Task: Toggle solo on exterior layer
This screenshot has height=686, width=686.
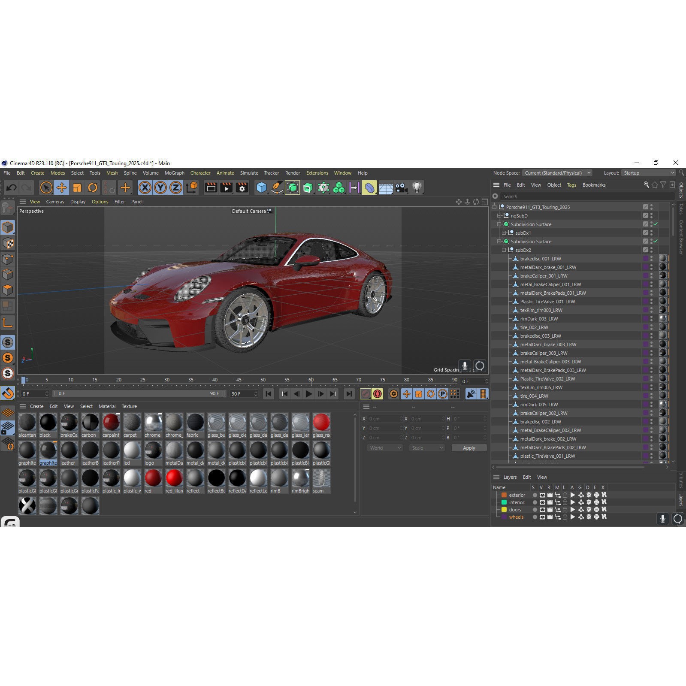Action: pos(535,495)
